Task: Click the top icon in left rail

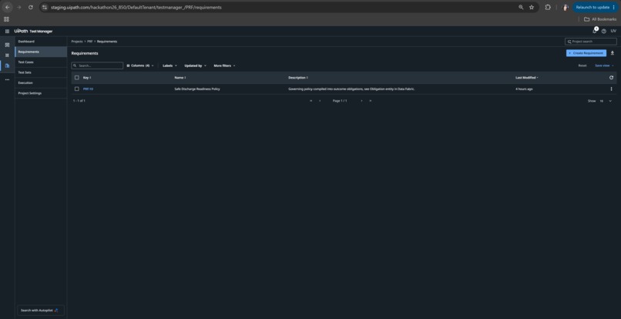Action: point(7,45)
